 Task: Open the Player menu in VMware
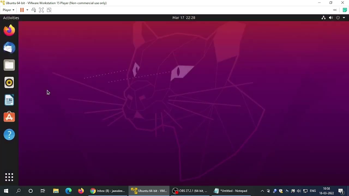(8, 10)
